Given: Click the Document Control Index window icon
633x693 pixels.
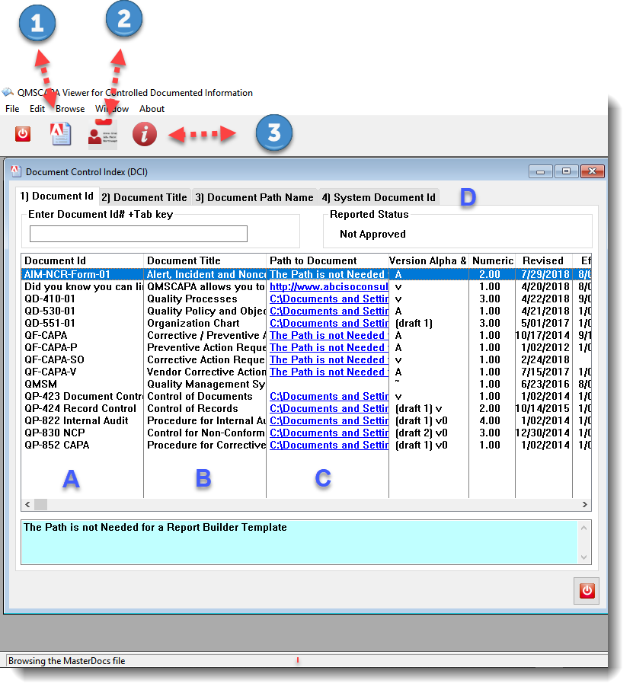Looking at the screenshot, I should (15, 171).
